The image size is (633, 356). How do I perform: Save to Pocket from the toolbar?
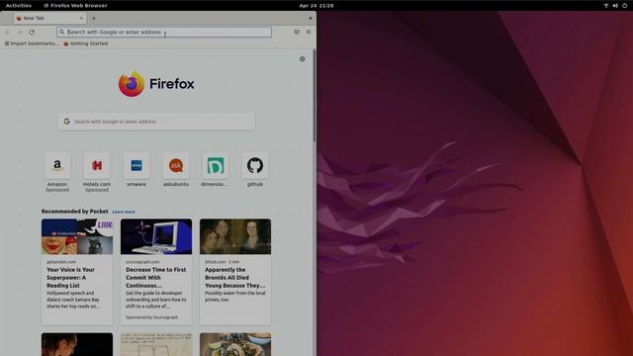coord(297,32)
